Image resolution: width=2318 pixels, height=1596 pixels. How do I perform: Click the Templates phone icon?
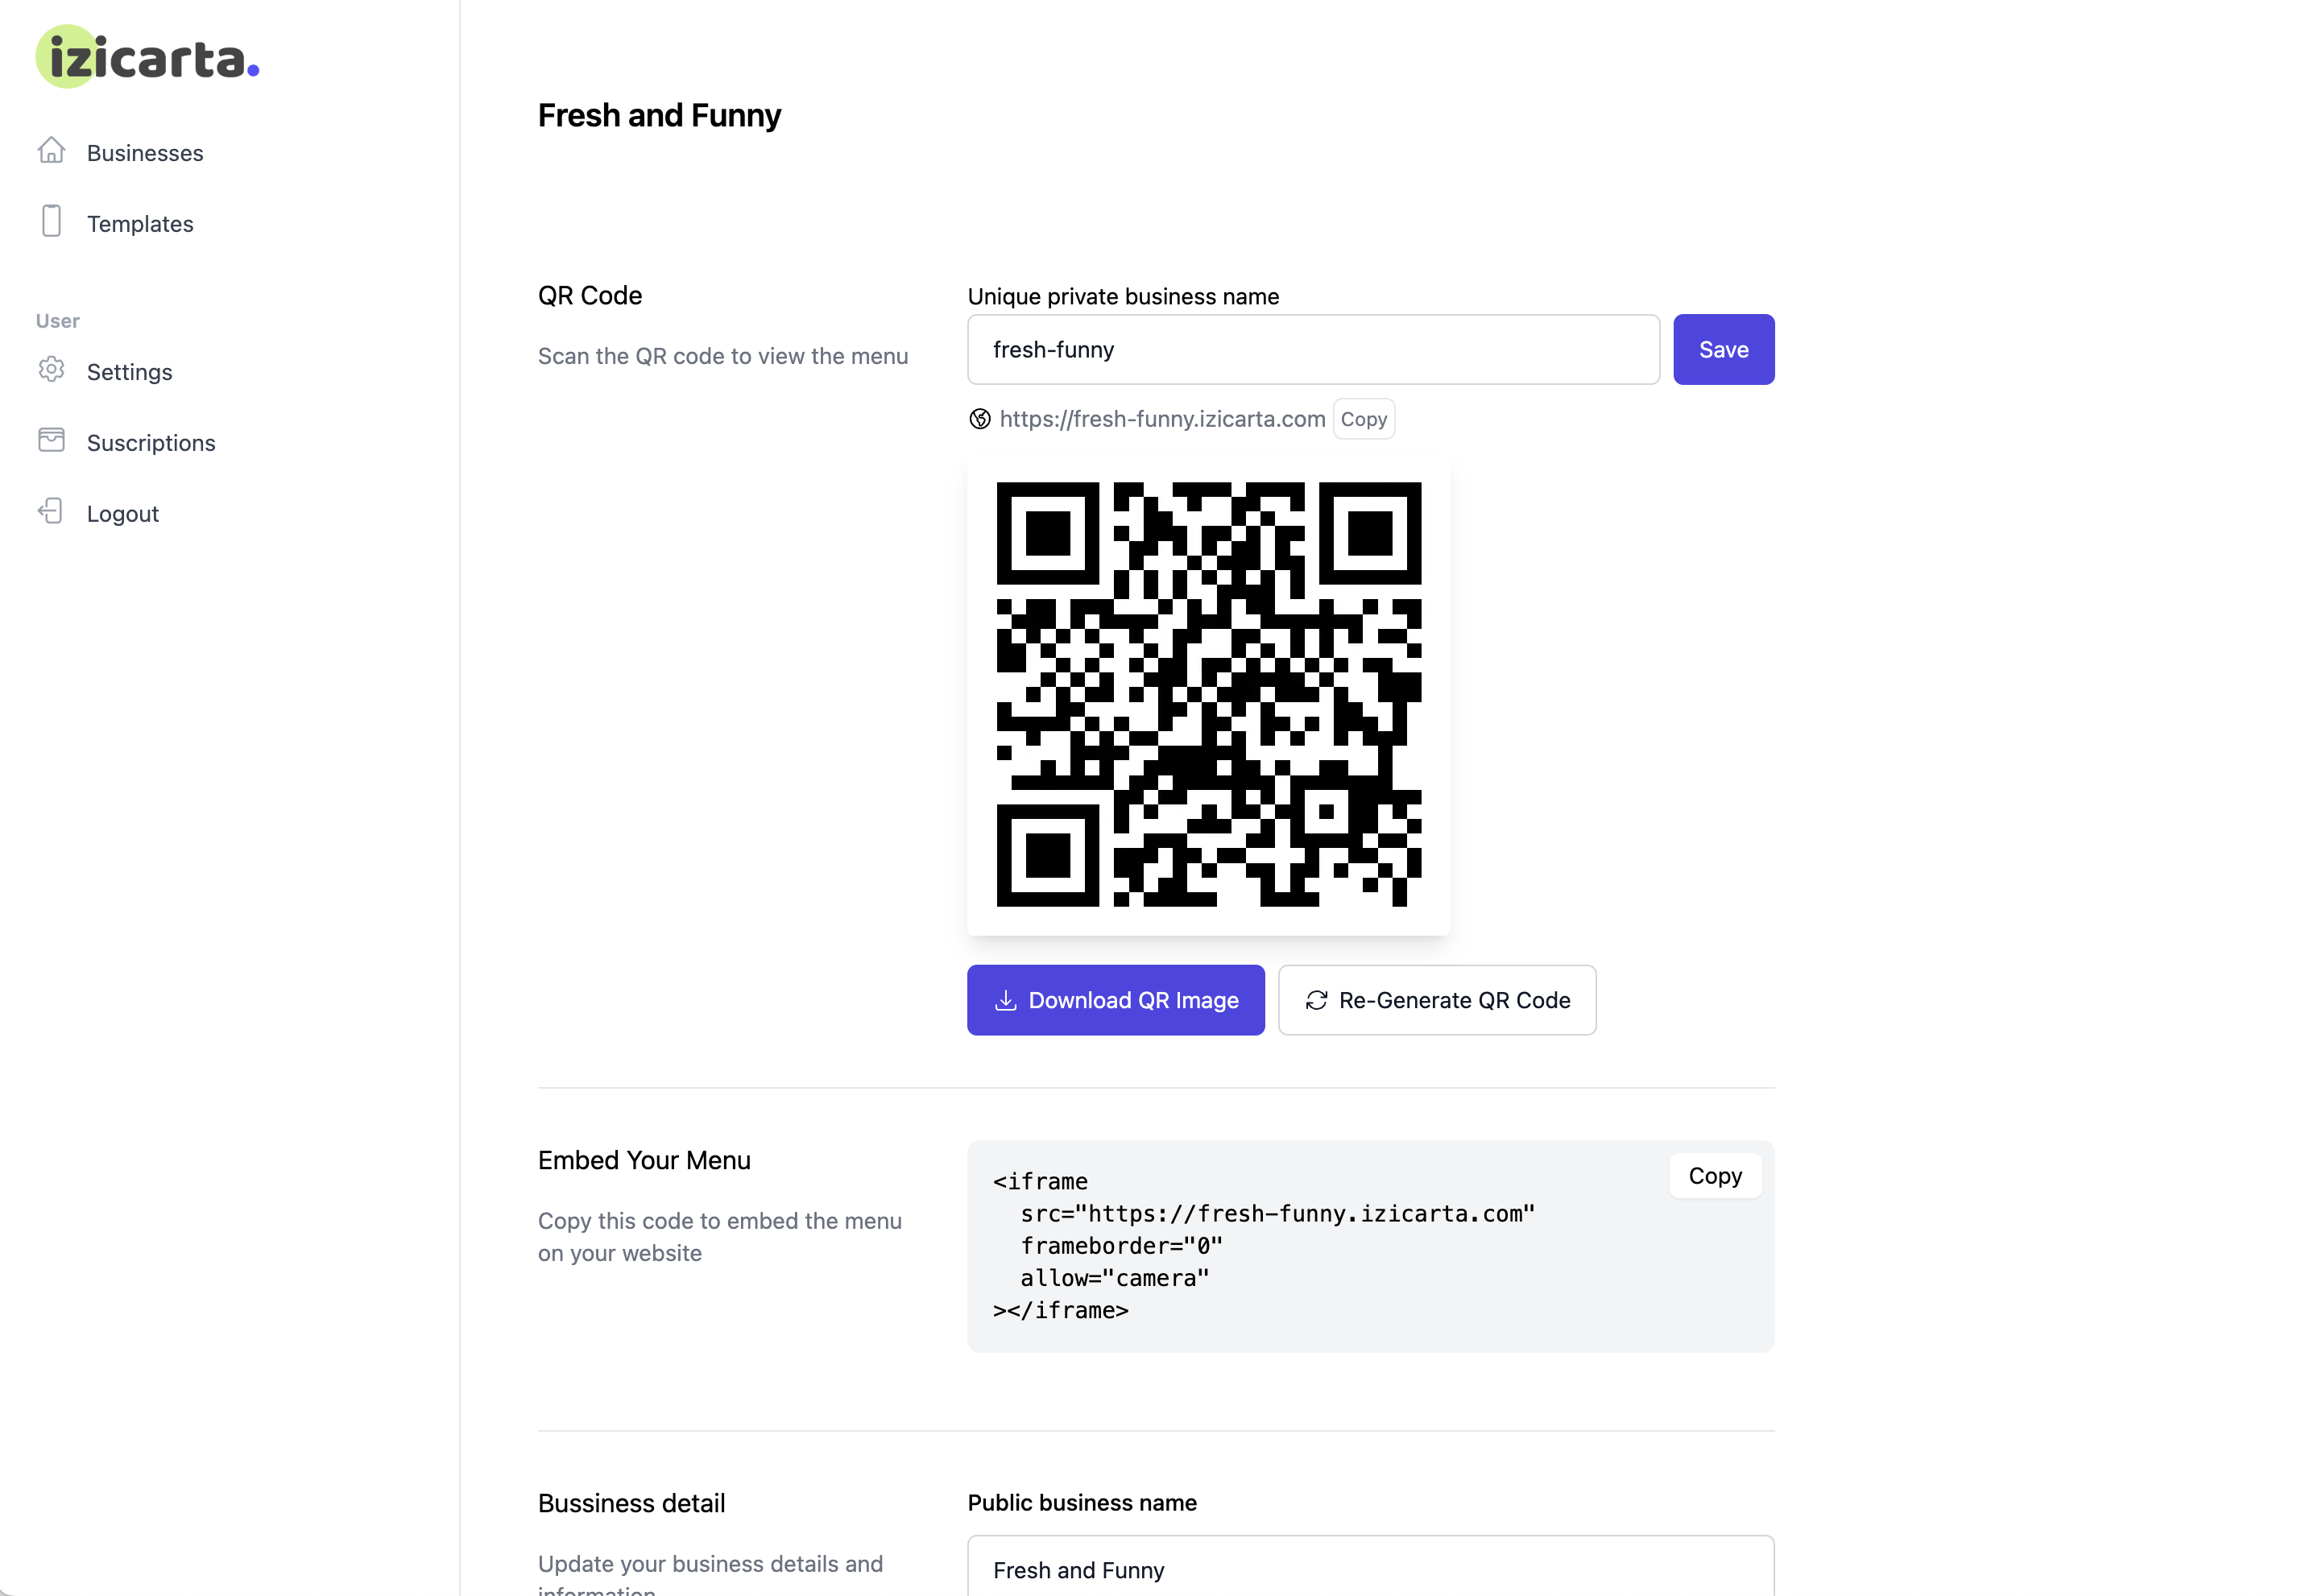pos(51,221)
